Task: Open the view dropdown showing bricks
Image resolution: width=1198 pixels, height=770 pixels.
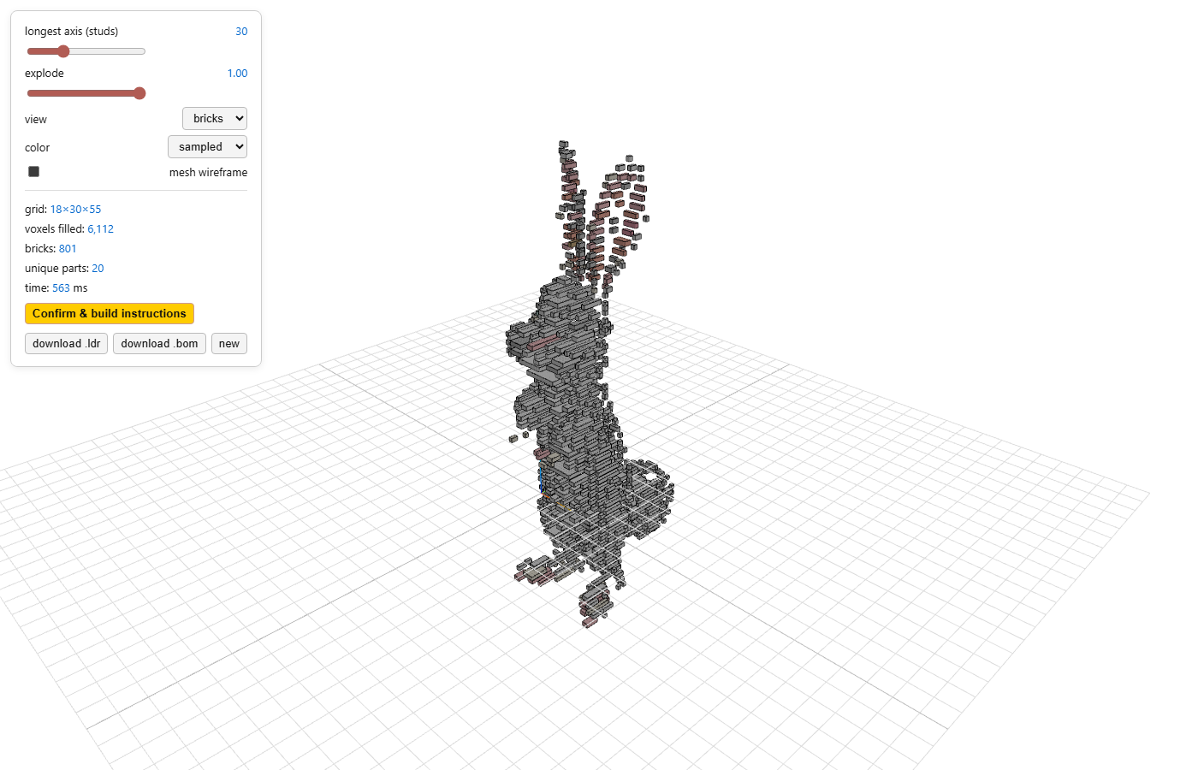Action: 215,118
